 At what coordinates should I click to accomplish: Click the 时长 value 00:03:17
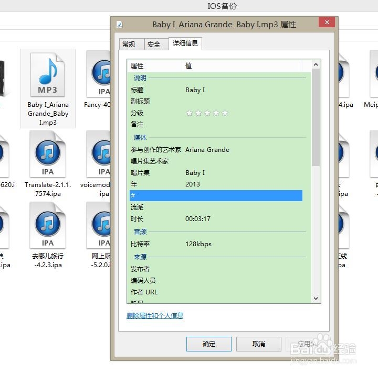198,219
